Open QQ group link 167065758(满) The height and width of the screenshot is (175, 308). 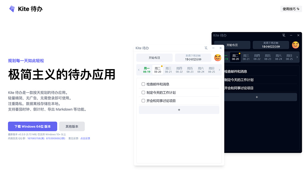point(36,138)
